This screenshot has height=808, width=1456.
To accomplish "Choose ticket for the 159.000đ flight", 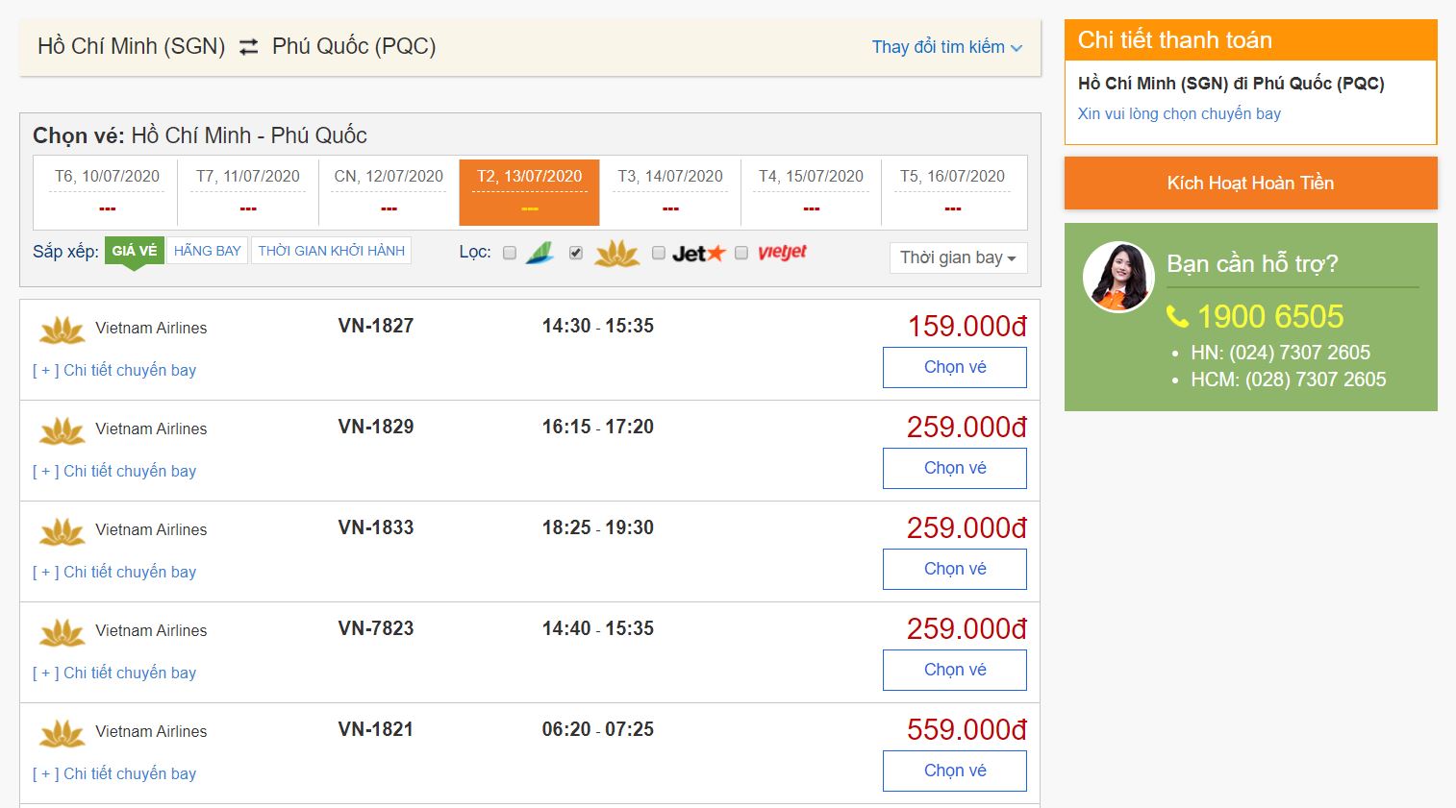I will click(x=955, y=367).
